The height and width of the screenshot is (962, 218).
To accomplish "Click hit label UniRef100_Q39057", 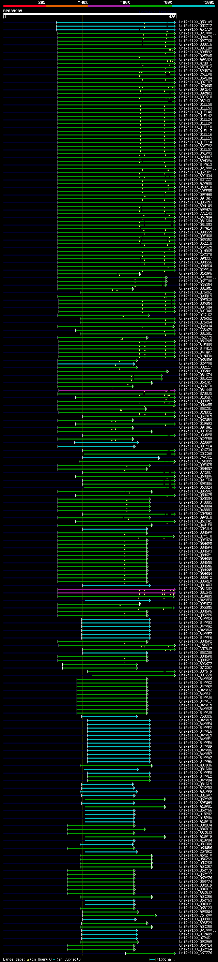I will [x=196, y=401].
